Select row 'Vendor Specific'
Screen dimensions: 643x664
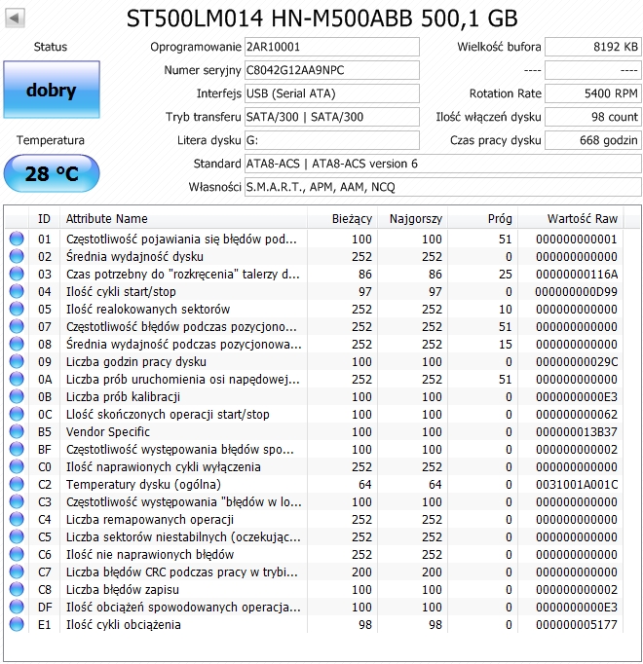314,431
